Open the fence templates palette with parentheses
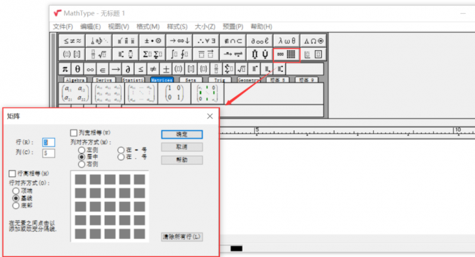The height and width of the screenshot is (257, 475). point(71,54)
